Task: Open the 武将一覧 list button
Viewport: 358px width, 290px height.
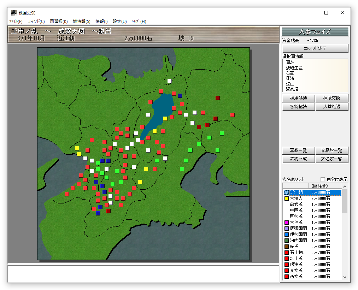Action: (x=298, y=159)
